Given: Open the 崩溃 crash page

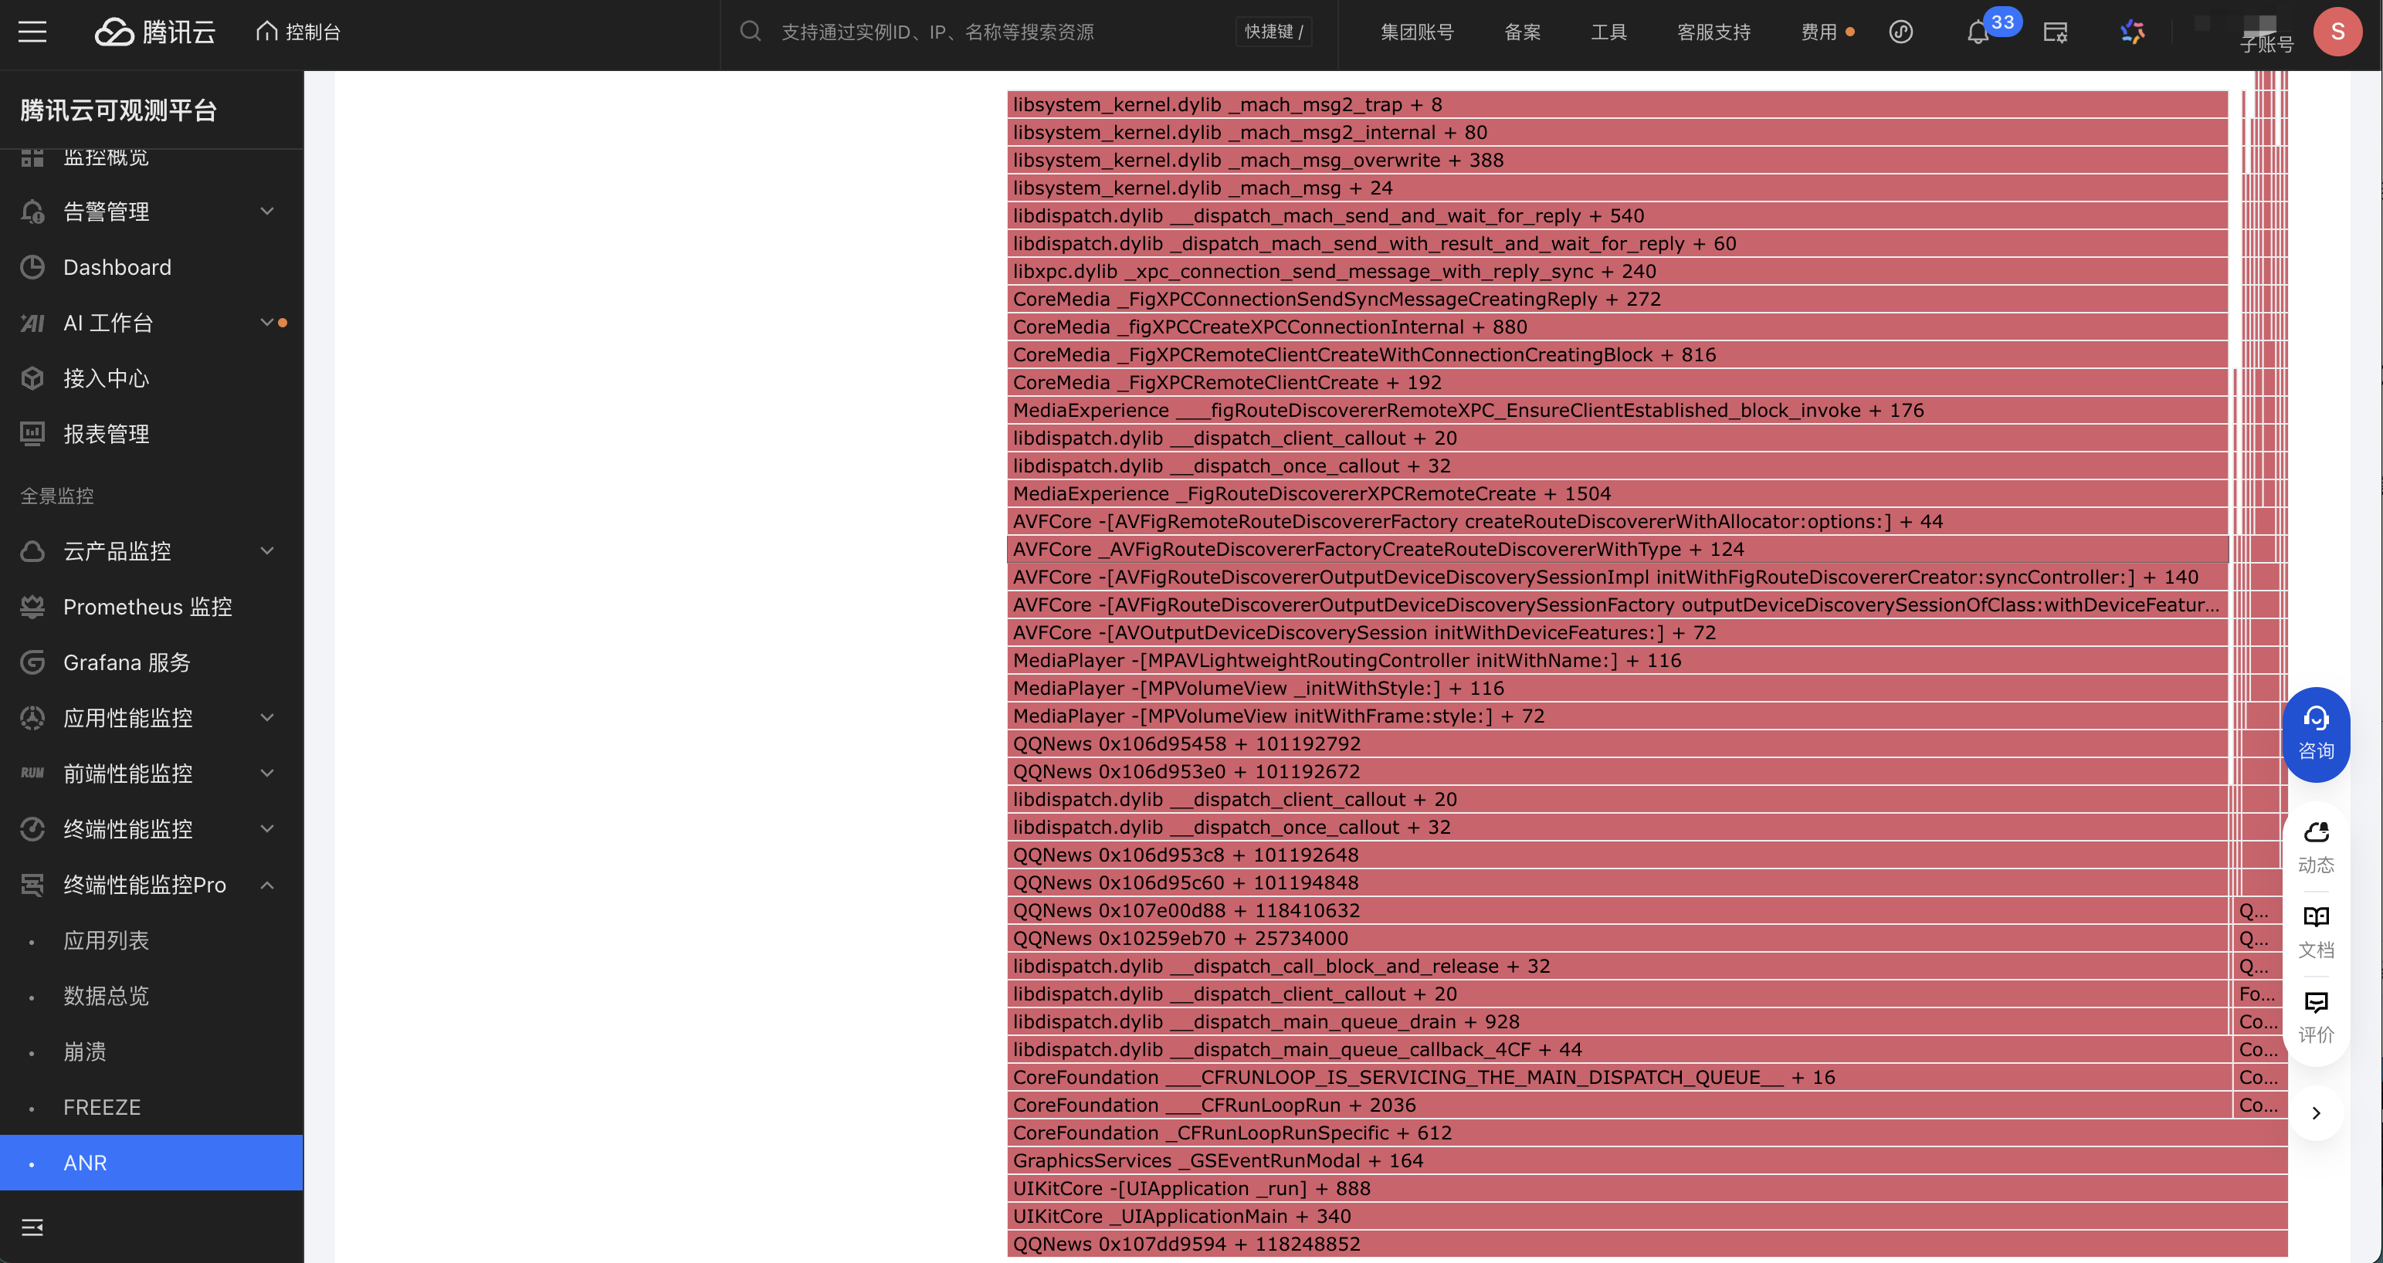Looking at the screenshot, I should (85, 1051).
